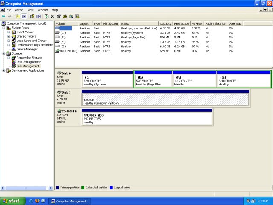Expand the Removable Storage node
The width and height of the screenshot is (273, 205).
point(9,58)
